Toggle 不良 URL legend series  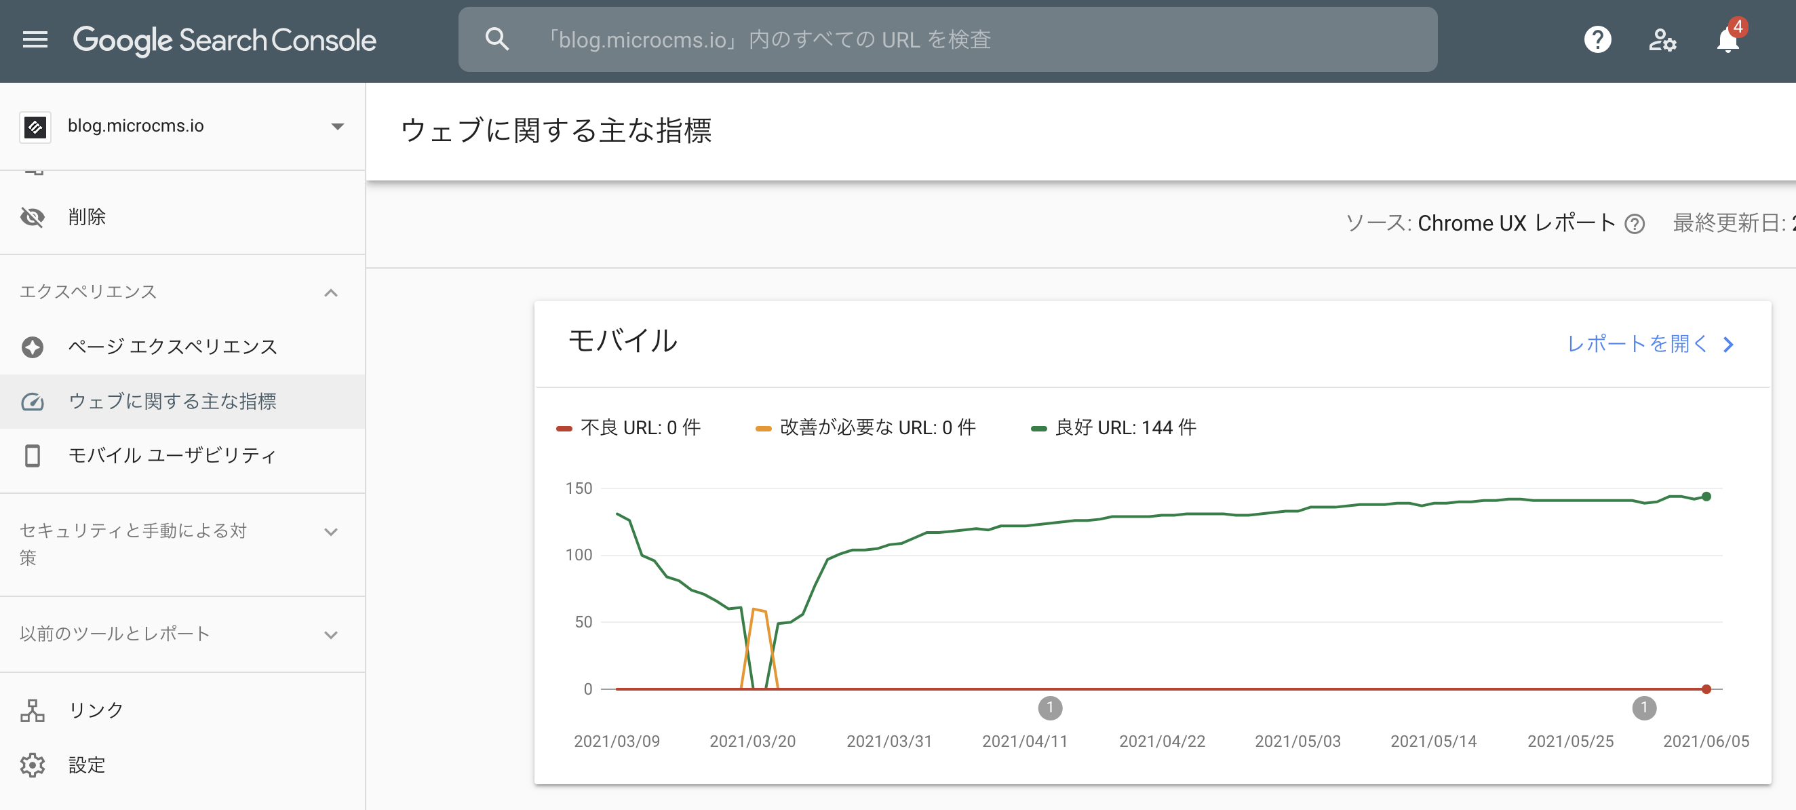point(629,427)
